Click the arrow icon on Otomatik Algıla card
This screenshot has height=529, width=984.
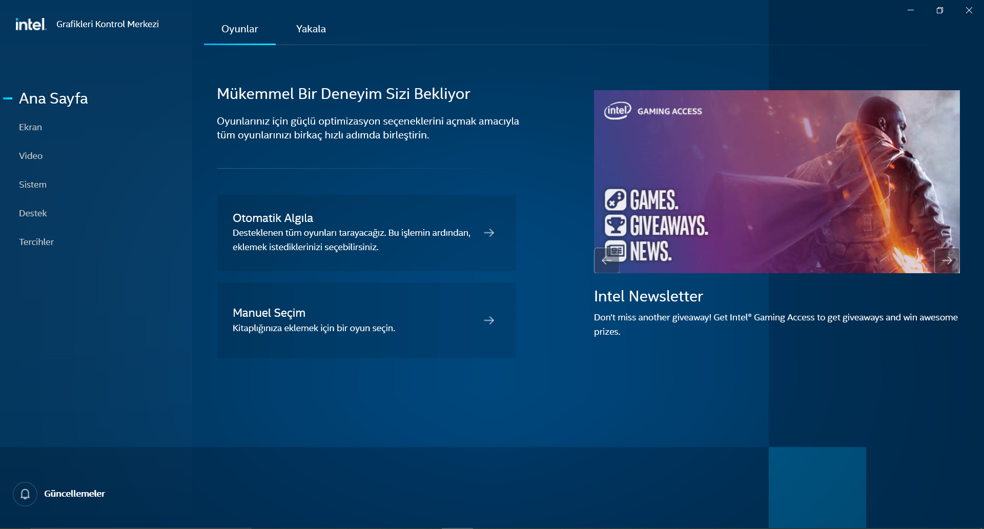(489, 233)
